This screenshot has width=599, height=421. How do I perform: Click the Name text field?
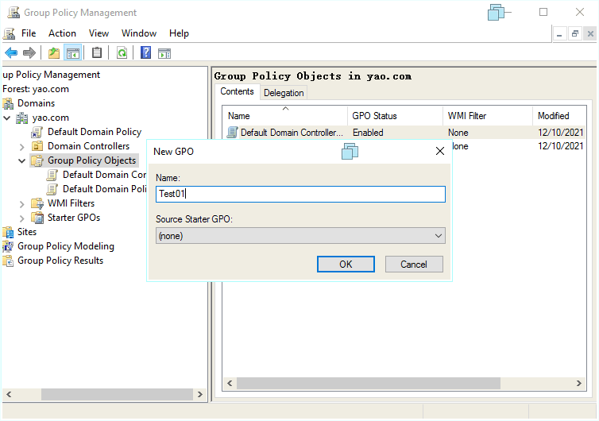(300, 195)
